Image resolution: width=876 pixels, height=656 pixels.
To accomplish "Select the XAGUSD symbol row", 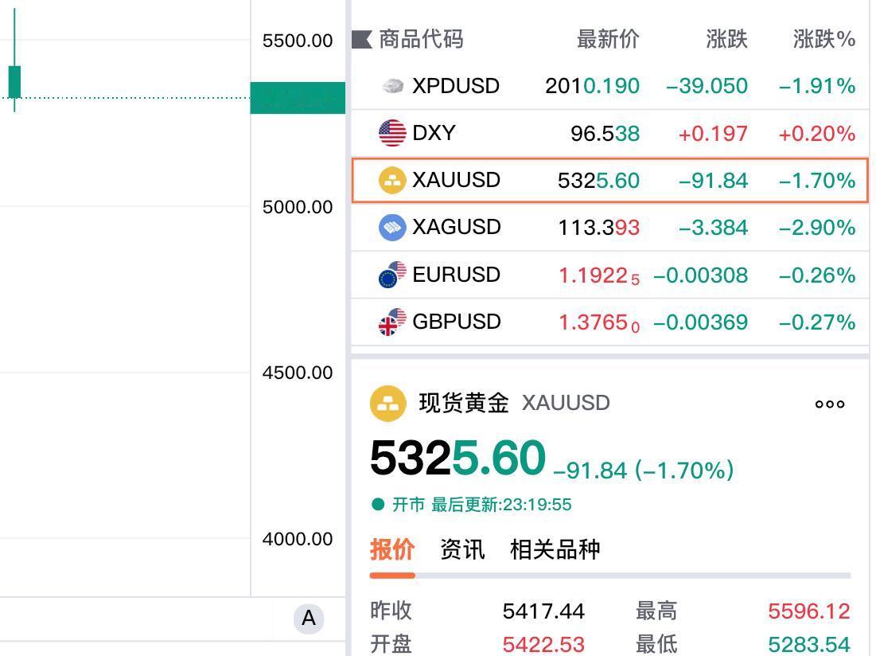I will click(609, 228).
